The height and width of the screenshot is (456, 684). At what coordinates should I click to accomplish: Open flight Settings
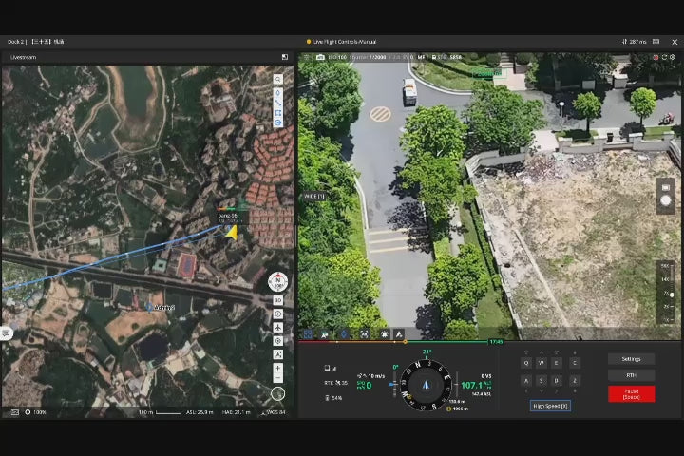[631, 359]
